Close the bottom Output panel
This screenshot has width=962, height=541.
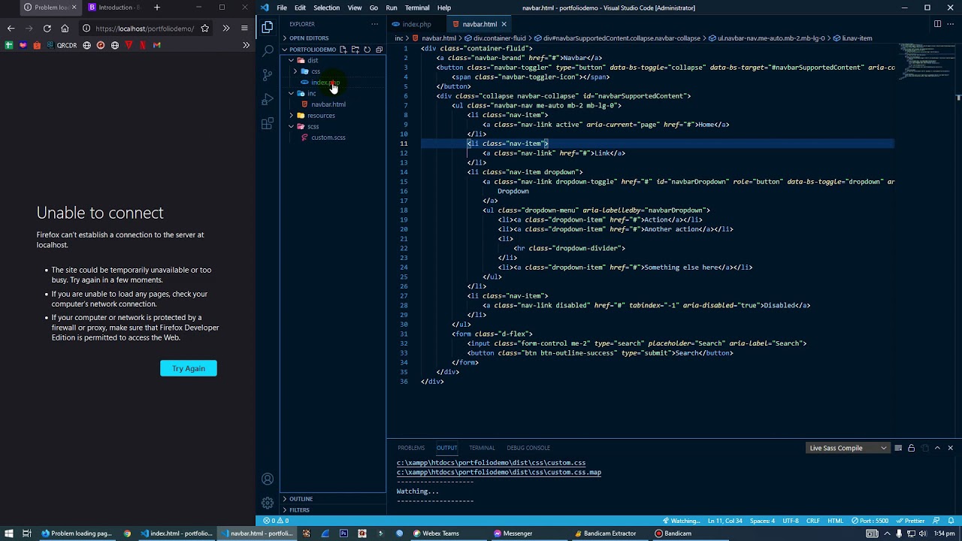(950, 448)
